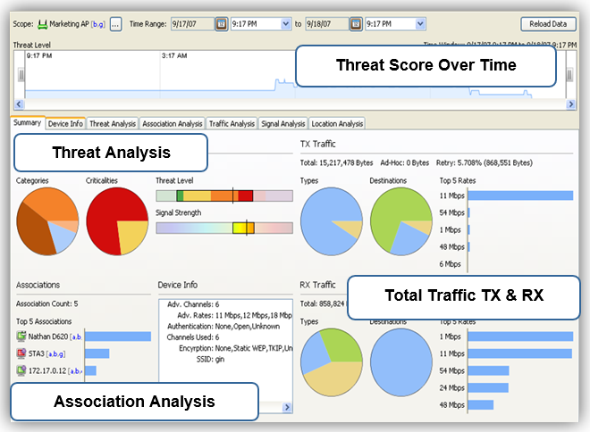590x432 pixels.
Task: Click the Signal Strength color gauge
Action: coord(224,228)
